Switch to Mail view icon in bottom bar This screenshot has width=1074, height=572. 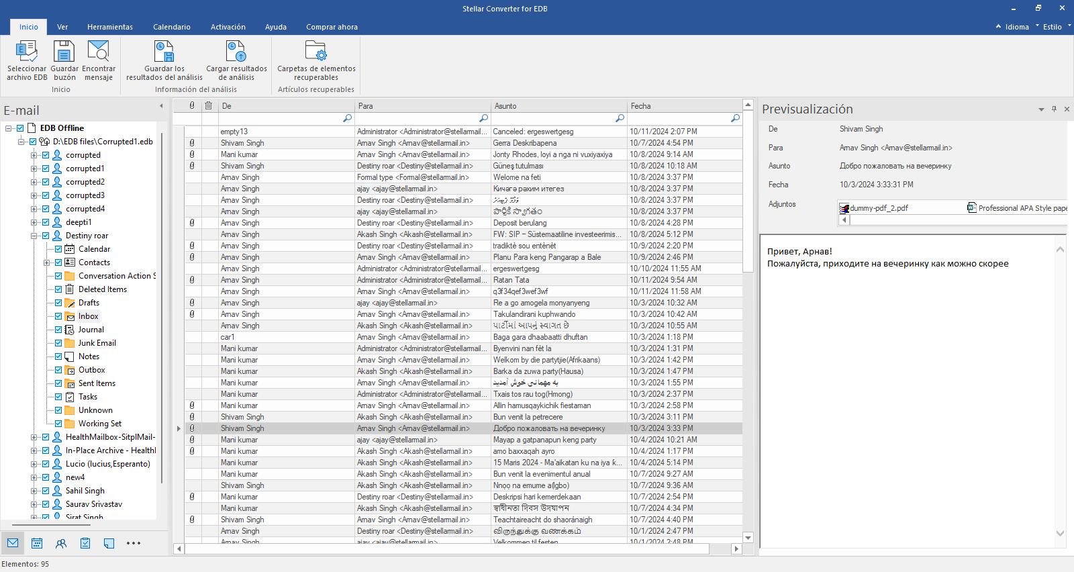click(13, 543)
